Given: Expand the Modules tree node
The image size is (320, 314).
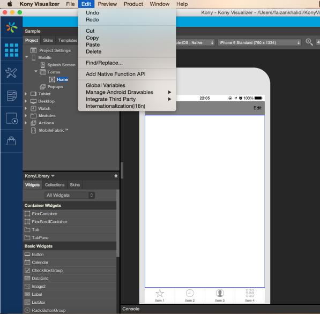Looking at the screenshot, I should pos(26,116).
